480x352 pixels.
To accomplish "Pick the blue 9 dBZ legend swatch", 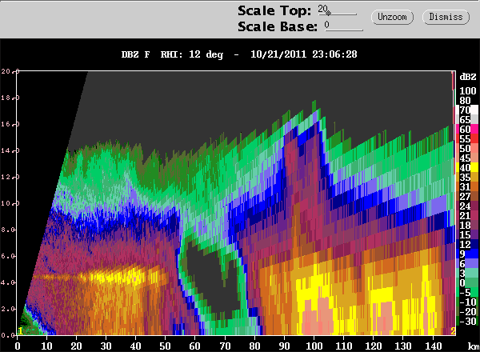I will coord(467,254).
